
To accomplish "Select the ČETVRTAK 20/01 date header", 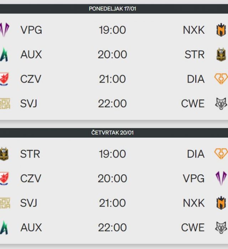I will tap(113, 133).
